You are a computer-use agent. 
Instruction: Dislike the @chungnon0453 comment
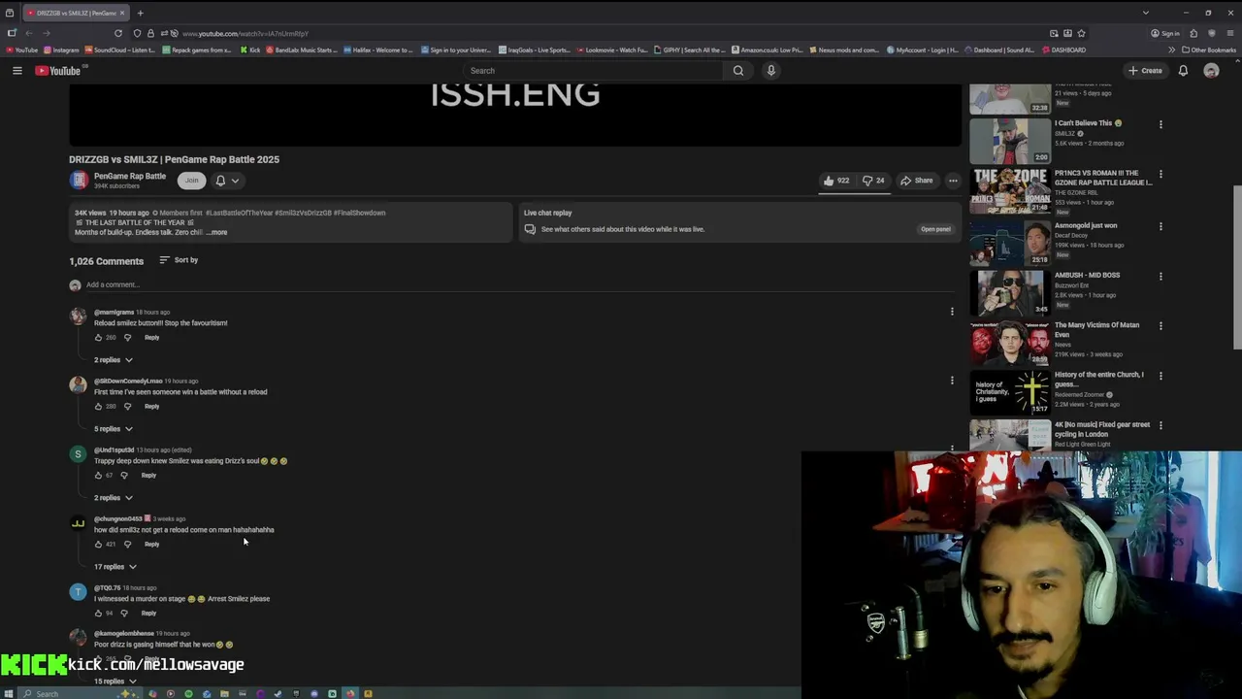127,545
